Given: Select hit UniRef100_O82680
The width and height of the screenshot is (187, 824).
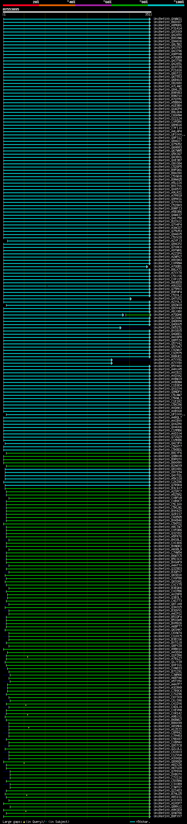Looking at the screenshot, I should click(x=167, y=83).
